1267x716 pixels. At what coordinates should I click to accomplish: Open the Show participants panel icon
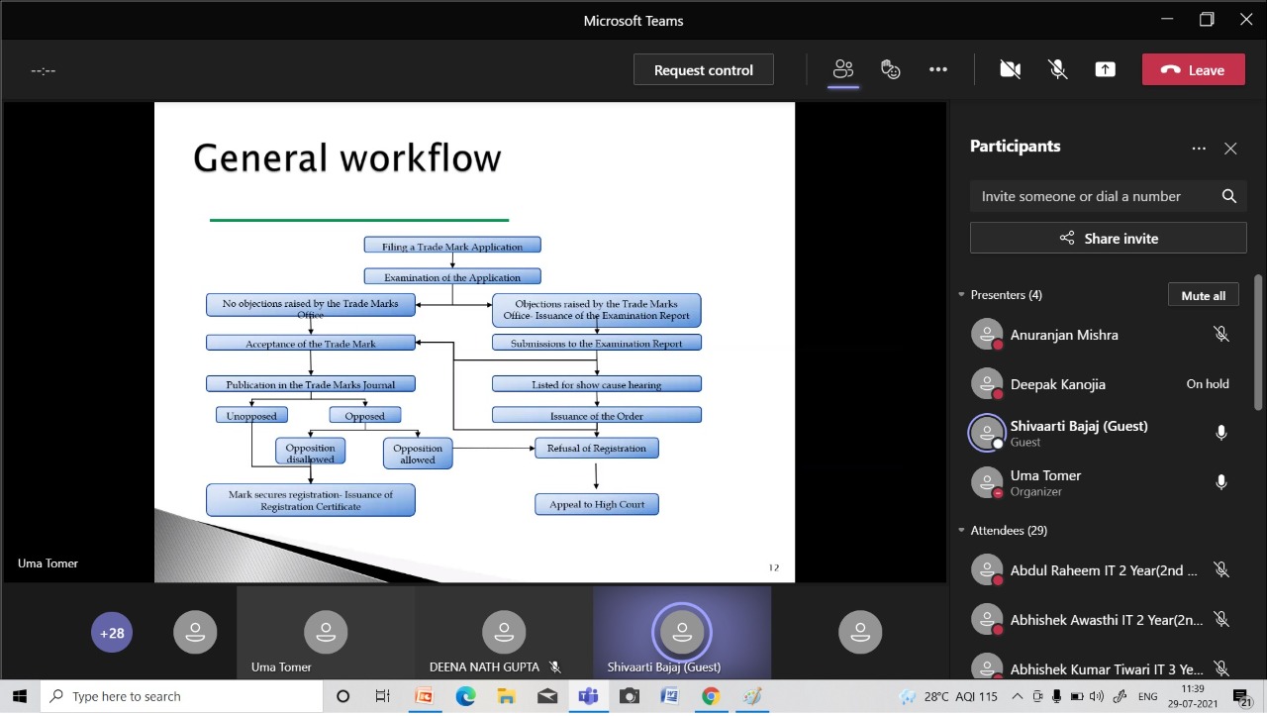(x=843, y=69)
